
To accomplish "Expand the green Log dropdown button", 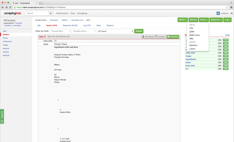I will click(227, 20).
